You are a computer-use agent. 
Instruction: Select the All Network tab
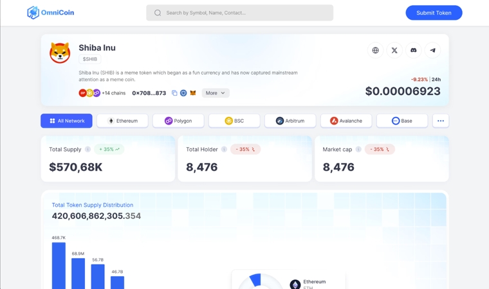(66, 121)
